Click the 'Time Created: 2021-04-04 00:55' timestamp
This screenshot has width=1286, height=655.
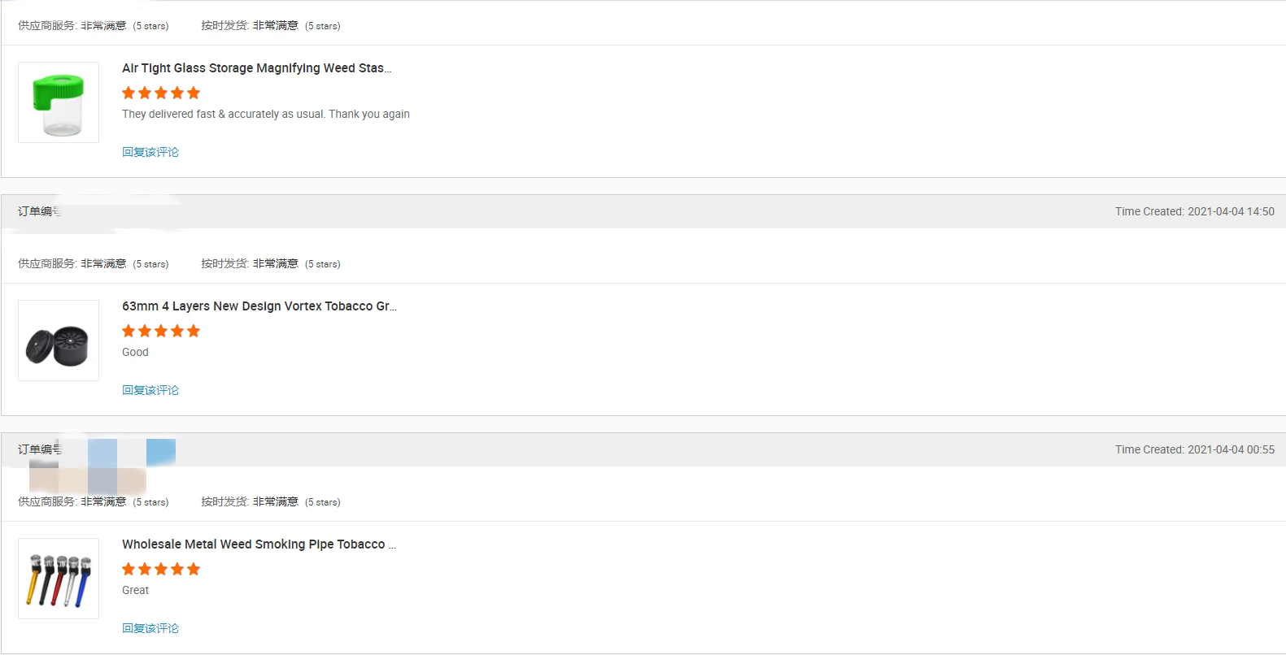pyautogui.click(x=1194, y=449)
